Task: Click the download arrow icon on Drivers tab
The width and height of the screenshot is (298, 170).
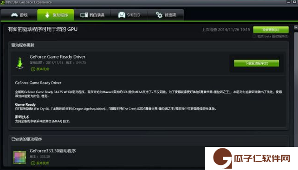Action: pyautogui.click(x=47, y=15)
